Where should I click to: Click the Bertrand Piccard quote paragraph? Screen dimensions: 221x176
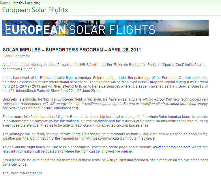105,104
